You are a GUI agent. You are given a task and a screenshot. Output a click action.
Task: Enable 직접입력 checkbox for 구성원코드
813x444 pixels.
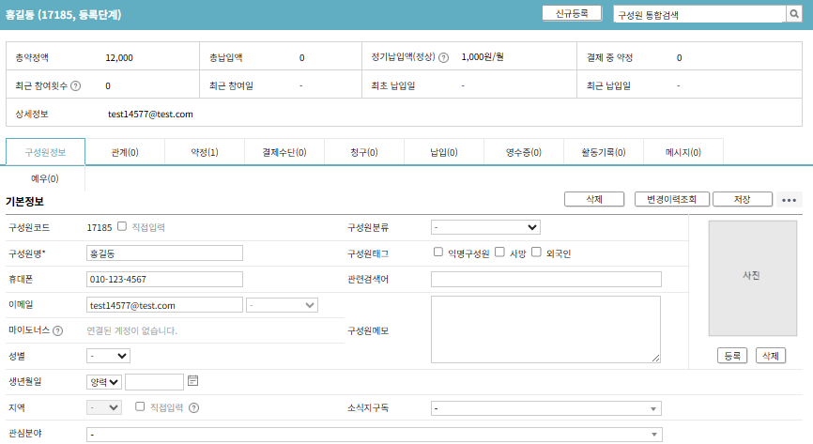click(x=122, y=226)
